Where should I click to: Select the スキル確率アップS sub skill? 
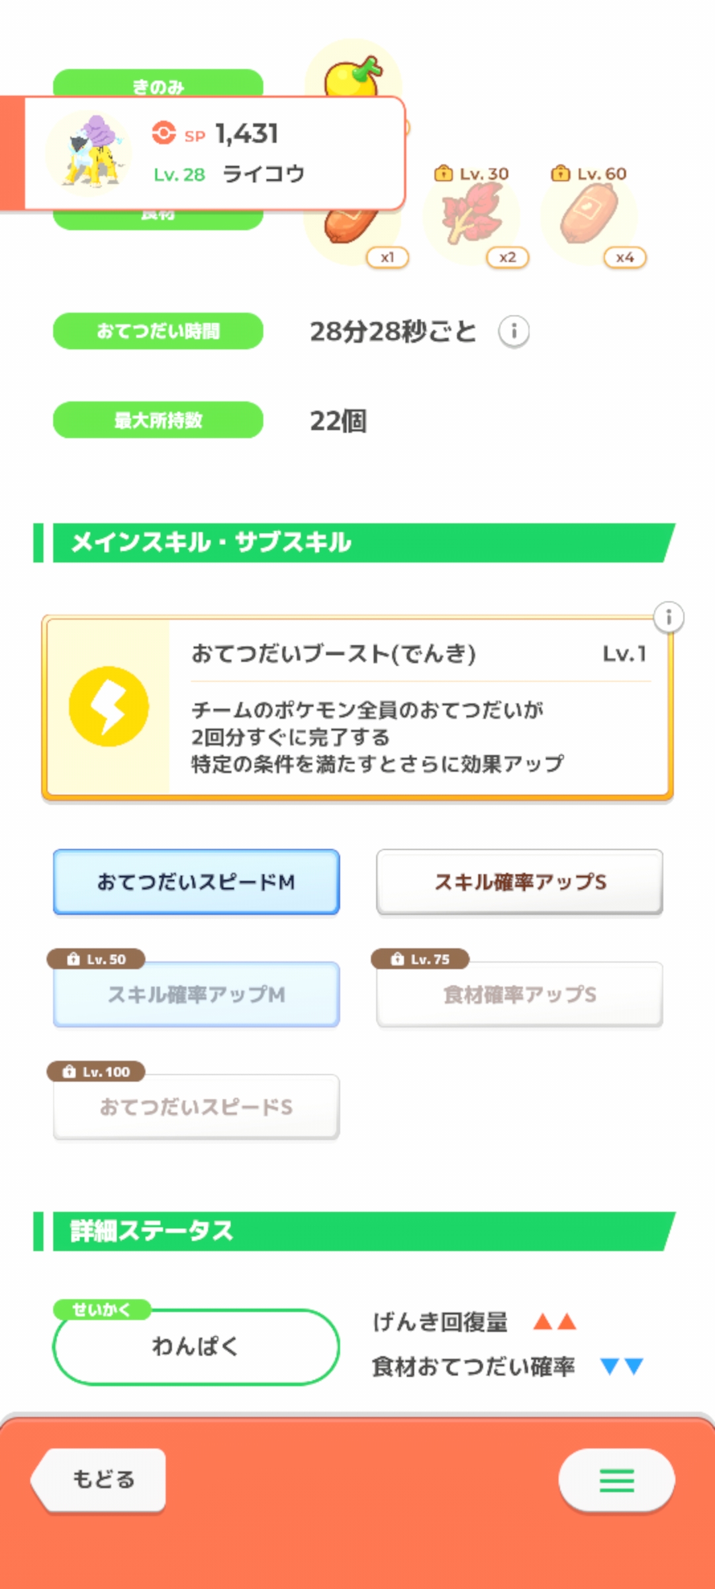coord(520,883)
